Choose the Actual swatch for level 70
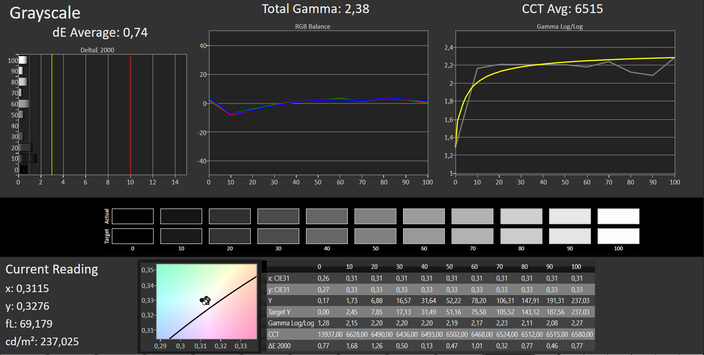 (472, 216)
